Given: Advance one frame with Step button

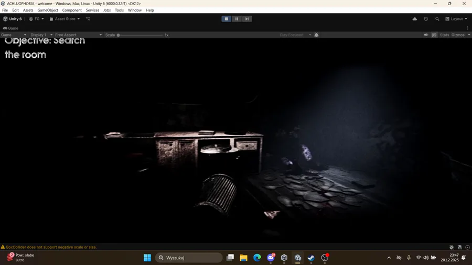Looking at the screenshot, I should [x=247, y=19].
